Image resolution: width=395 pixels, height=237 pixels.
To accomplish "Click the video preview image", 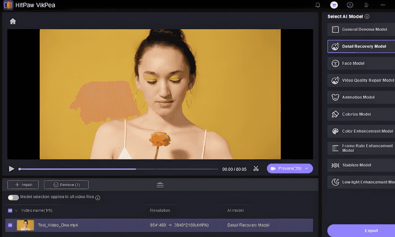I will click(160, 94).
